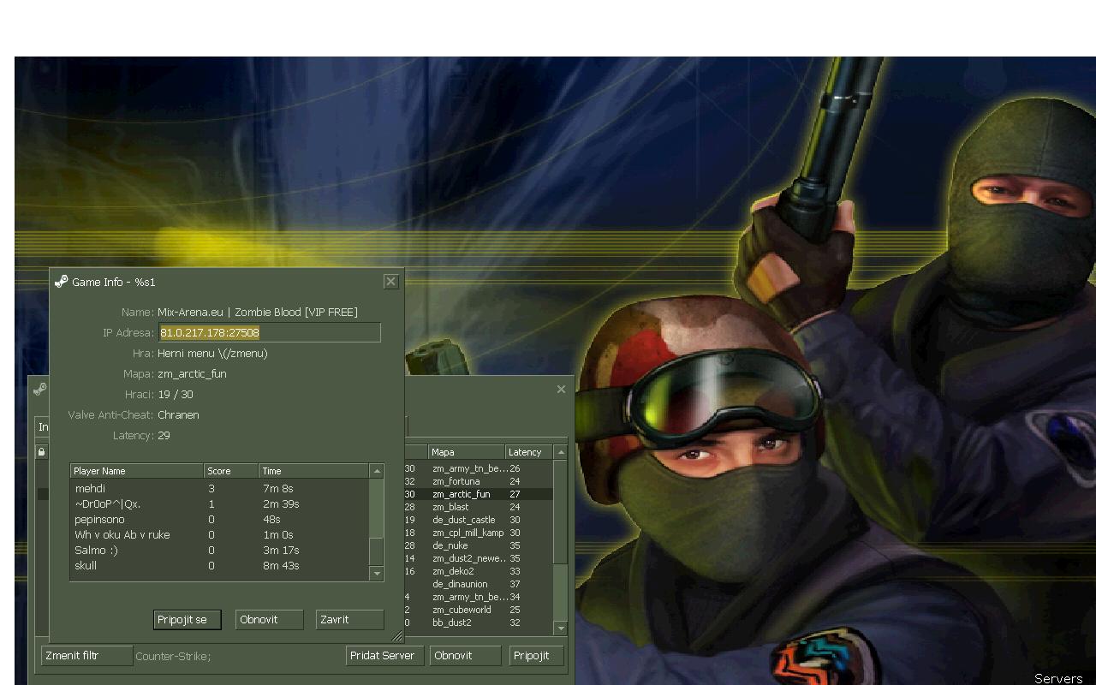Sort players by Player Name column
The image size is (1096, 685).
(x=137, y=471)
